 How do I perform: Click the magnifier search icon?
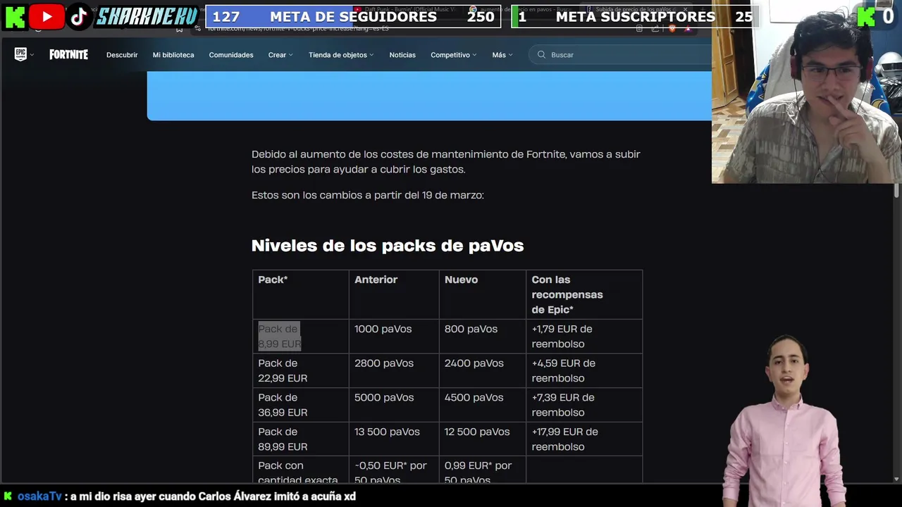pos(541,55)
